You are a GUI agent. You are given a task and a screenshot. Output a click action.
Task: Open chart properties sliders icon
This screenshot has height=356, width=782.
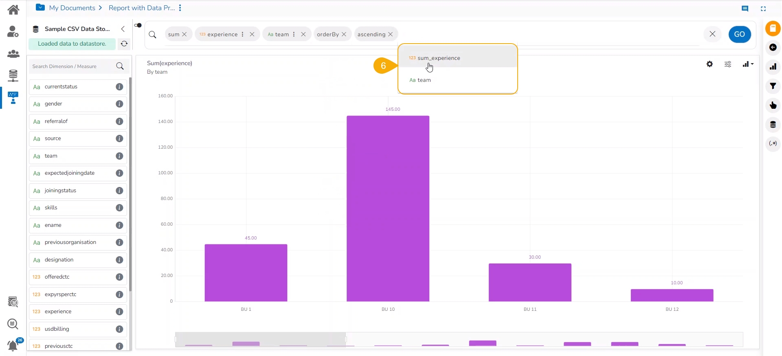728,64
